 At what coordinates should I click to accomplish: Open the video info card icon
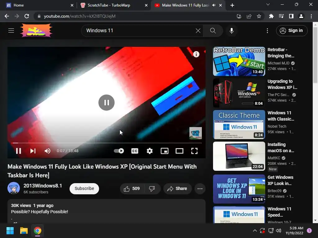[x=196, y=54]
